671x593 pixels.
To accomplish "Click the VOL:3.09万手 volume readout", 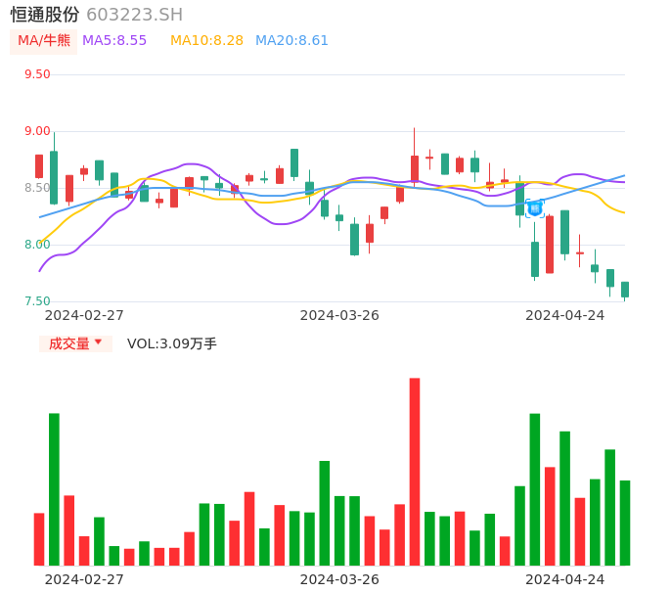I will coord(172,343).
